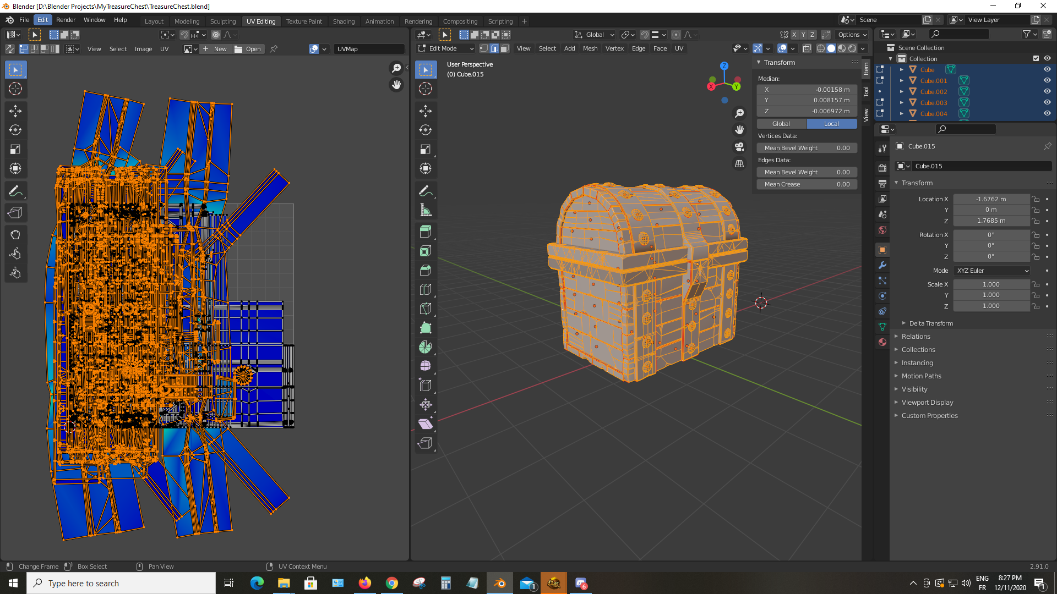Expand the Delta Transform section
Screen dimensions: 1057x594
pos(930,323)
